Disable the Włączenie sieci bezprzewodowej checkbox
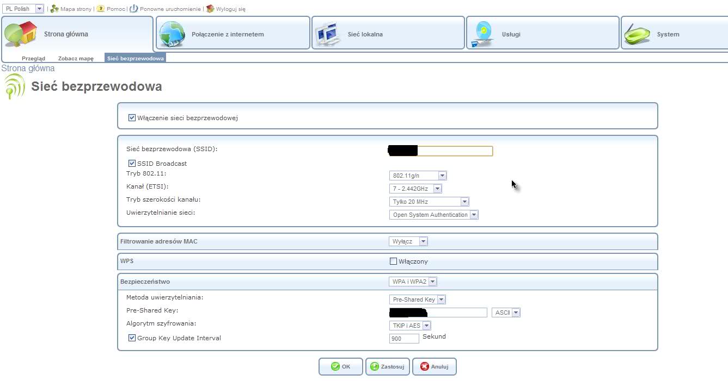 (x=132, y=118)
